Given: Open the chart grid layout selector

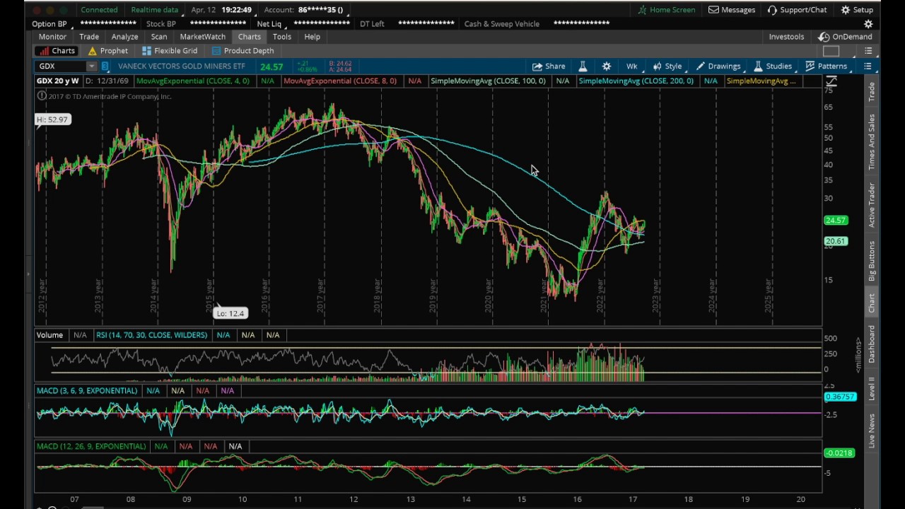Looking at the screenshot, I should pyautogui.click(x=831, y=51).
